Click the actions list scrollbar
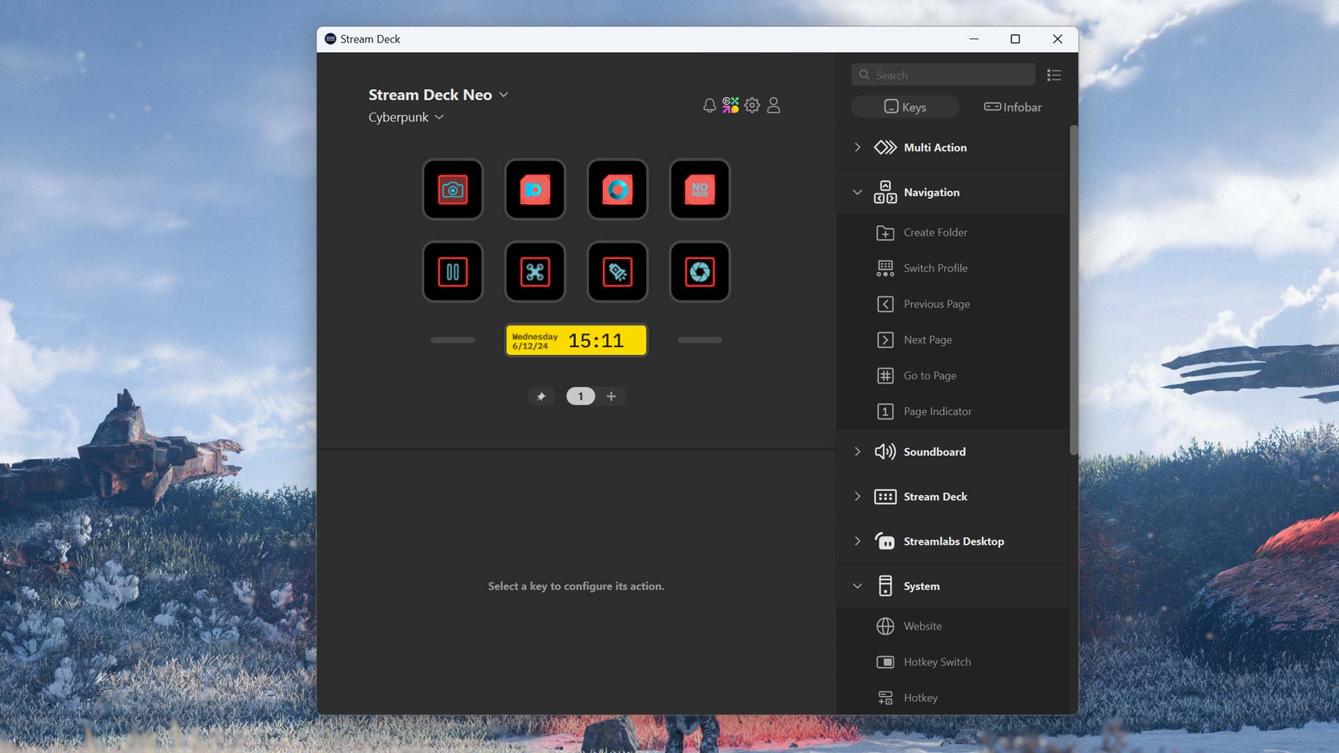 tap(1073, 291)
